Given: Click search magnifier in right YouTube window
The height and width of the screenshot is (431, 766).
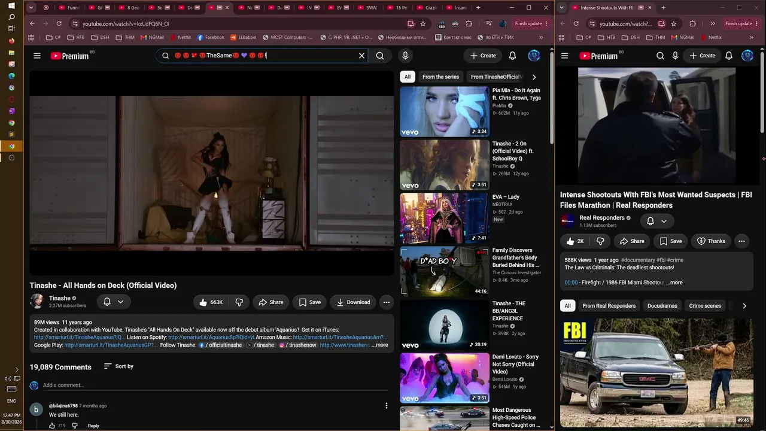Looking at the screenshot, I should pyautogui.click(x=660, y=56).
